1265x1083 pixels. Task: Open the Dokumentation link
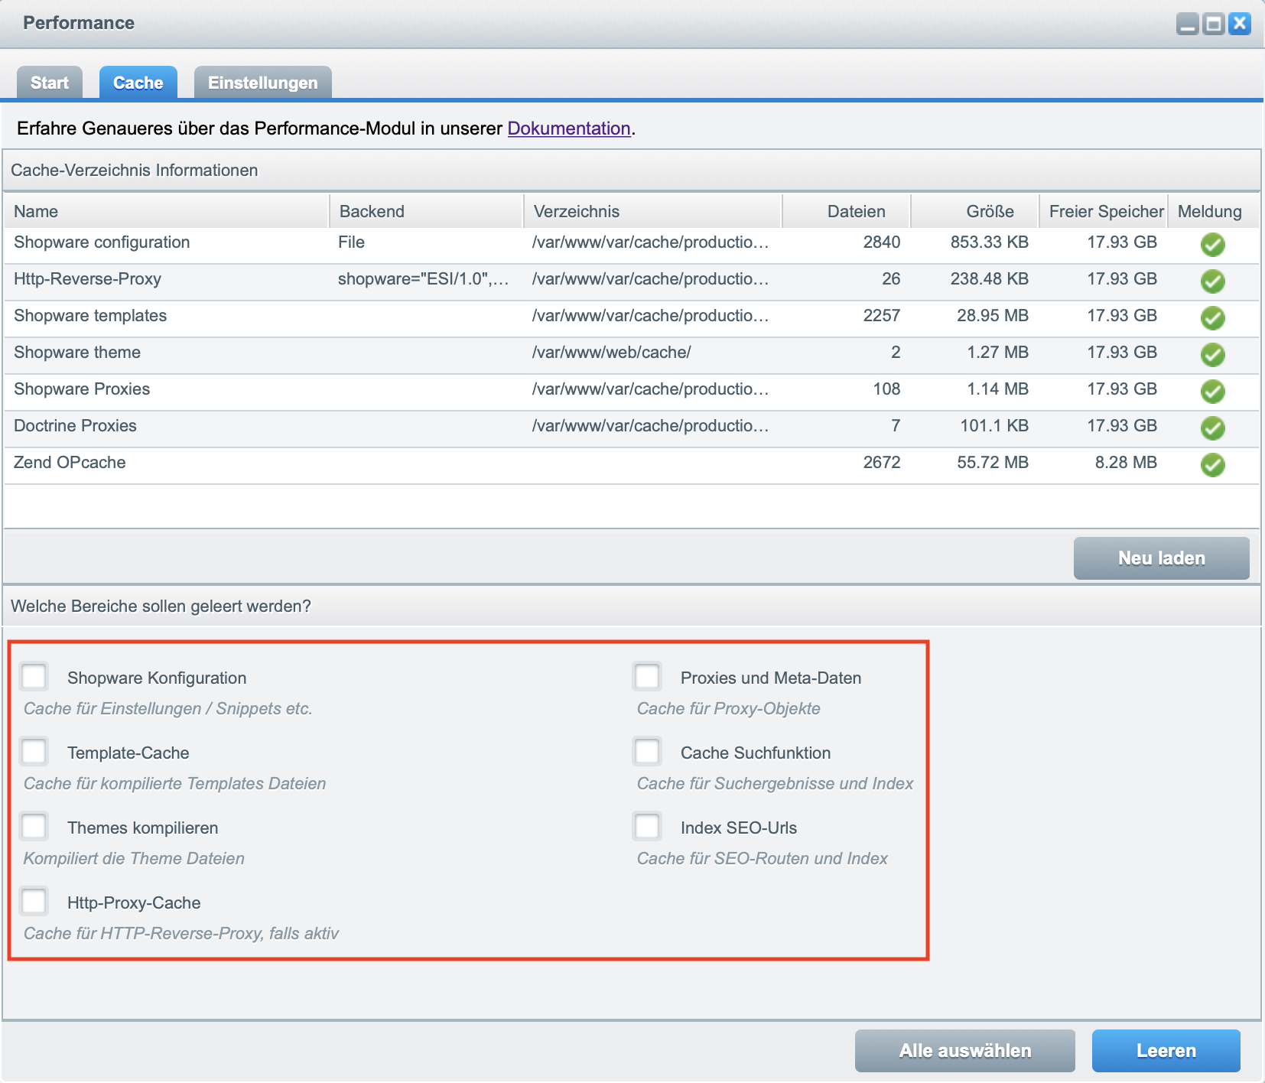pos(569,128)
